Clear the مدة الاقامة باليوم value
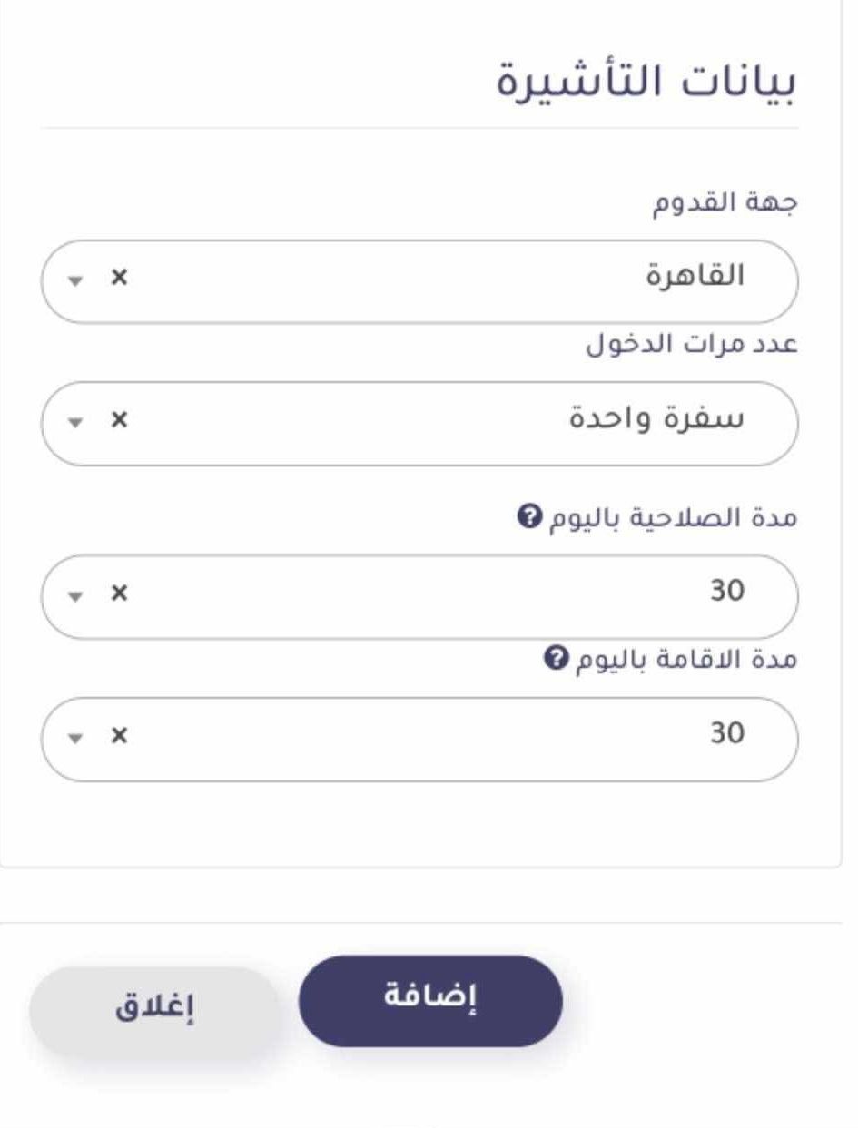This screenshot has width=858, height=1128. click(x=118, y=735)
